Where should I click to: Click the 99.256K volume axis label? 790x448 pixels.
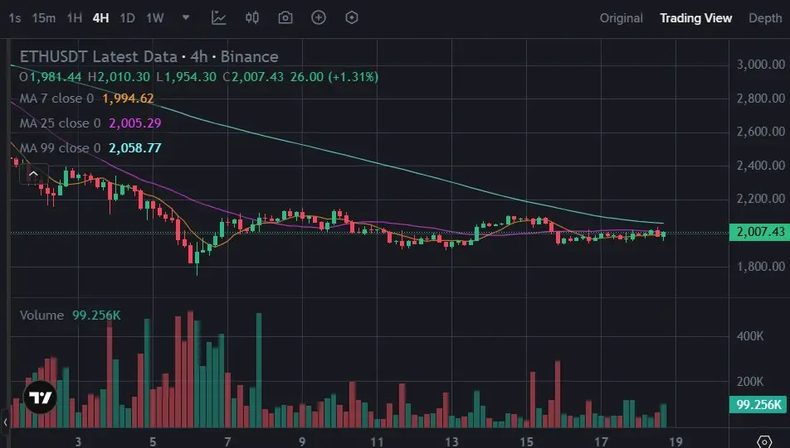pos(758,404)
